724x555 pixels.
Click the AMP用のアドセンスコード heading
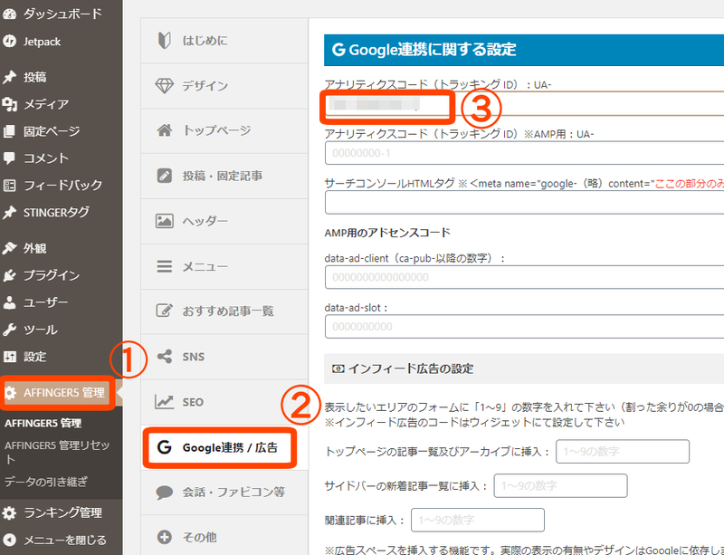387,233
